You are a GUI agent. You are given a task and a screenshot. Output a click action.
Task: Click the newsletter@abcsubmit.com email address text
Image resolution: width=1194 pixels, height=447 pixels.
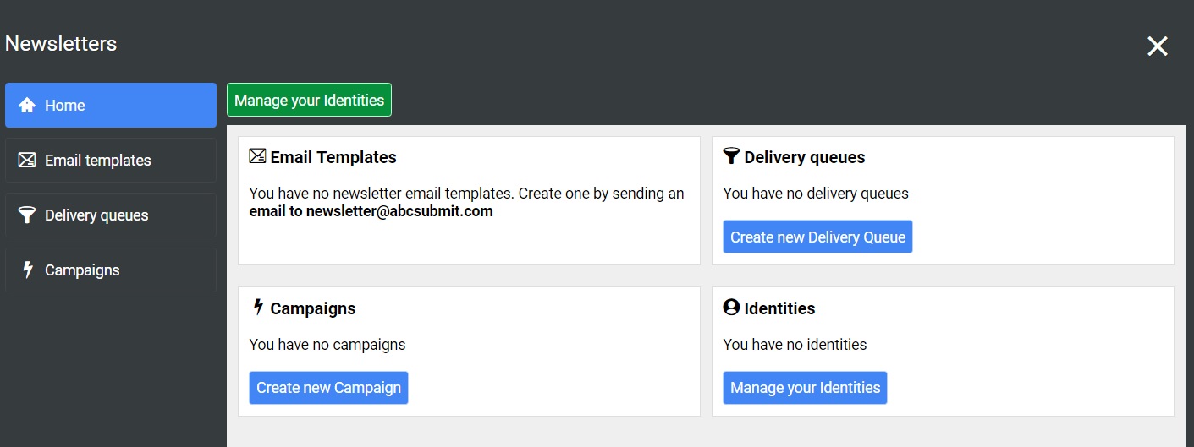(399, 212)
